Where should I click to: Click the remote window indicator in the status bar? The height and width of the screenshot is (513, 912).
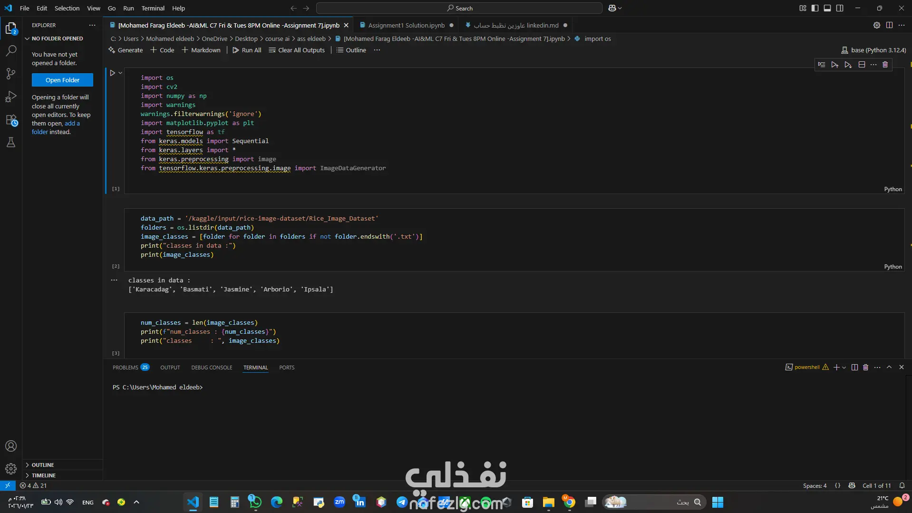8,485
